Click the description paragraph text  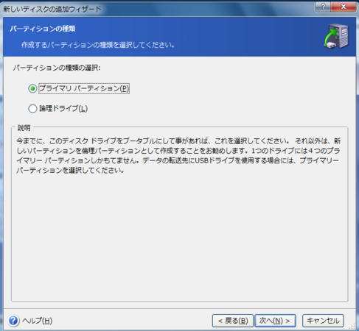tap(178, 155)
